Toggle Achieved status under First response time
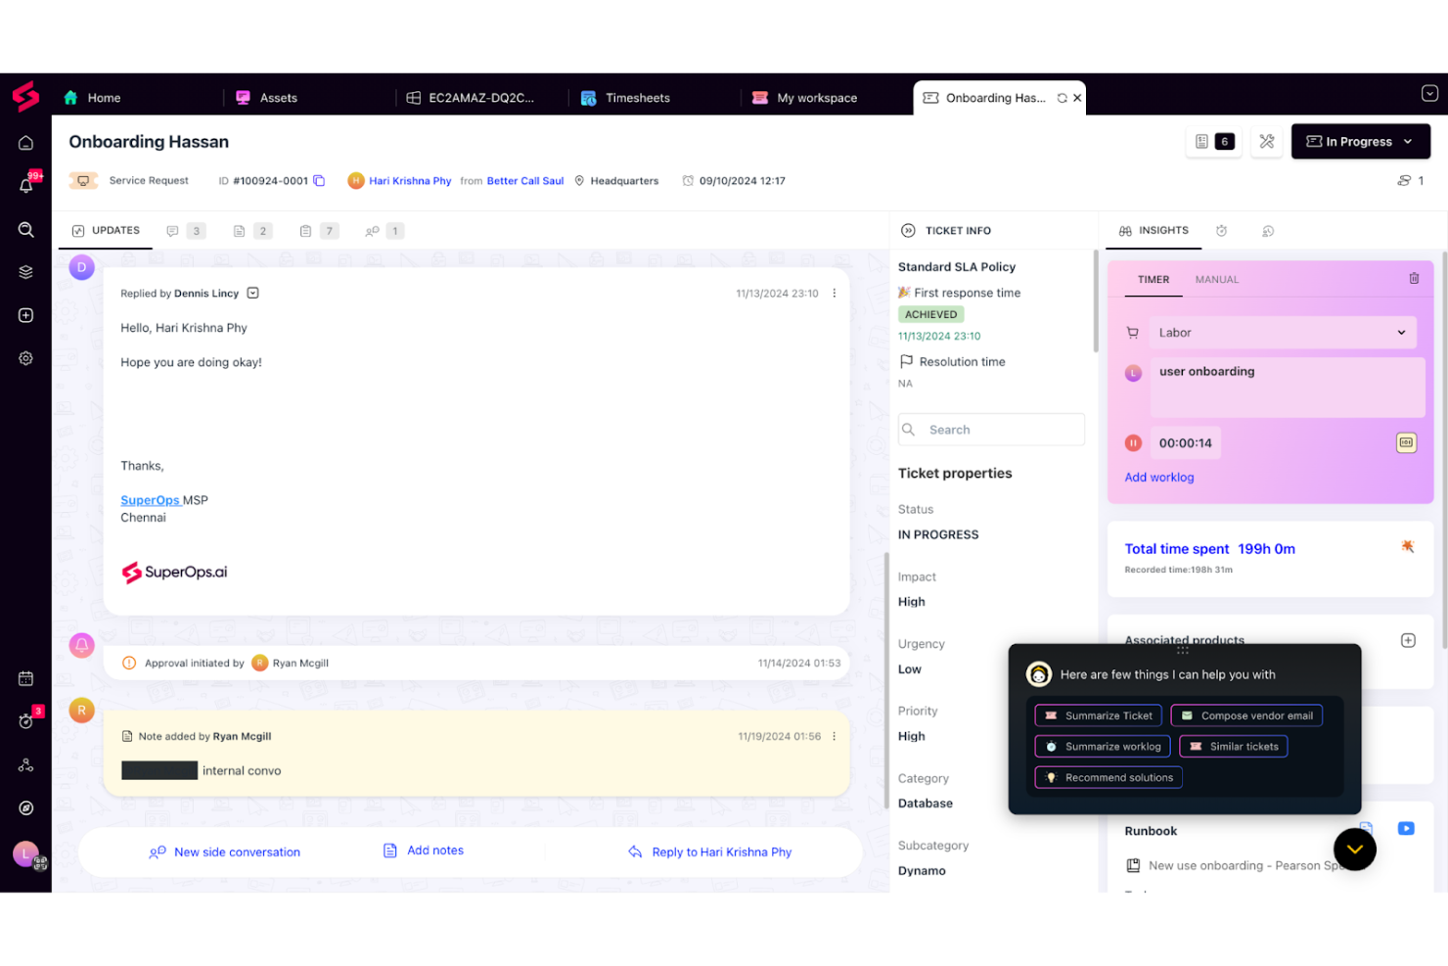 click(929, 314)
